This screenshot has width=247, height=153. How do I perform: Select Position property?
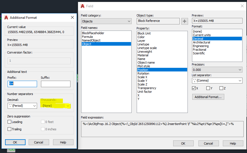(x=162, y=70)
